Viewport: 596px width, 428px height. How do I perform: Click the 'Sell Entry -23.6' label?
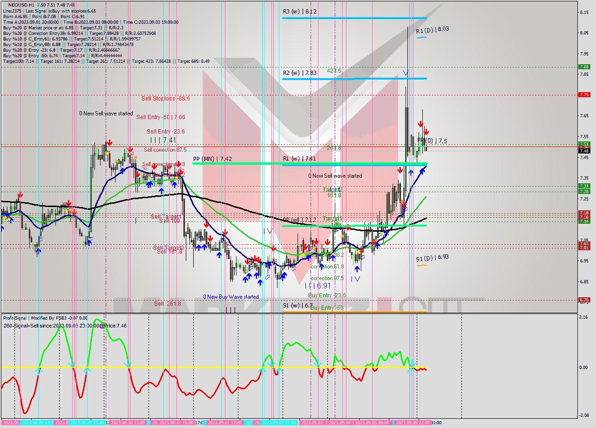point(165,132)
